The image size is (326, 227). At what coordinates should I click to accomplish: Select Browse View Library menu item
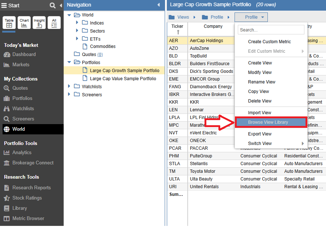pos(271,122)
